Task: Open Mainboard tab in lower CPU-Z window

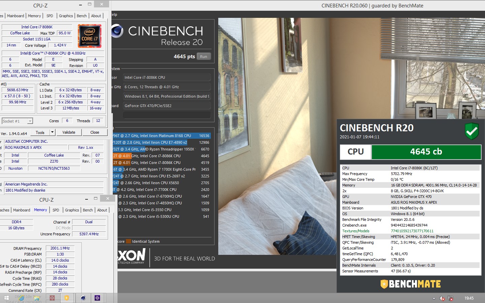Action: point(22,210)
